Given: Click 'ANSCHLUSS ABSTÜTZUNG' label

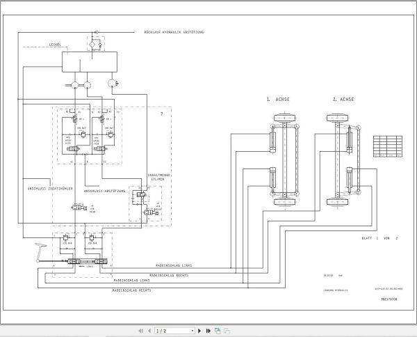Looking at the screenshot, I should (104, 191).
